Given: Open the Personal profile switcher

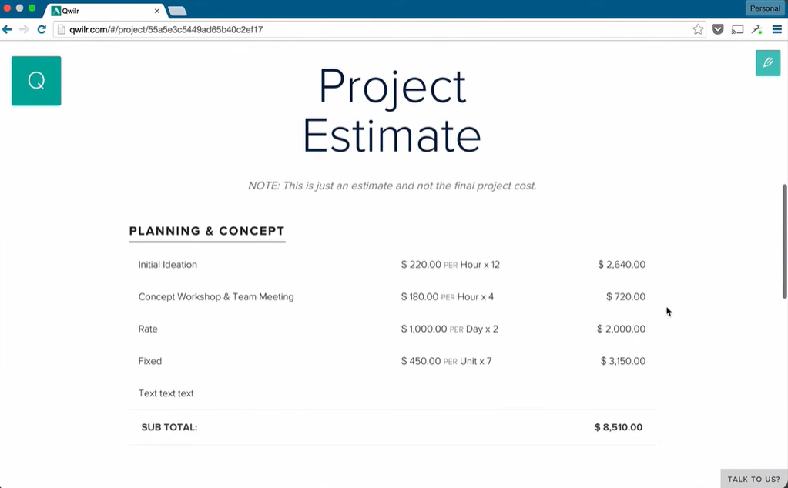Looking at the screenshot, I should click(765, 8).
